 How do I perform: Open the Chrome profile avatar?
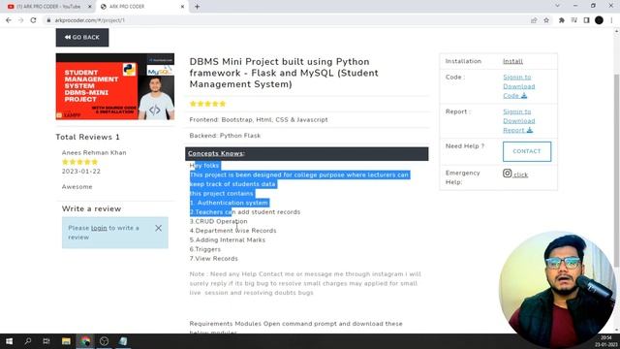pos(599,20)
